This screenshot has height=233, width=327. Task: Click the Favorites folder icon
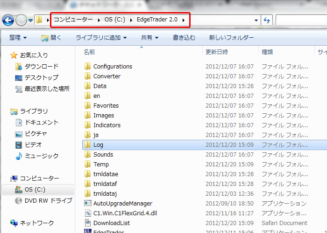coord(87,105)
